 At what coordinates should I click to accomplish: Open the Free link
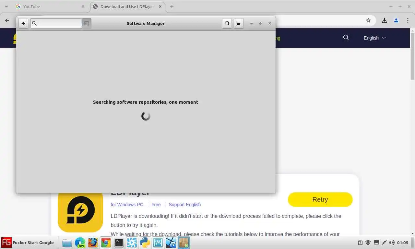[156, 205]
